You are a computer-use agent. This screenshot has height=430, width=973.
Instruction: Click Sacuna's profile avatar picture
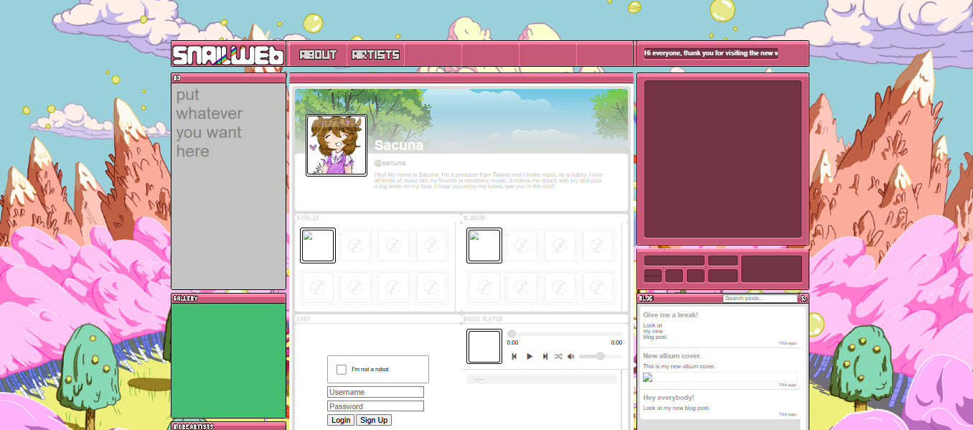[x=337, y=145]
